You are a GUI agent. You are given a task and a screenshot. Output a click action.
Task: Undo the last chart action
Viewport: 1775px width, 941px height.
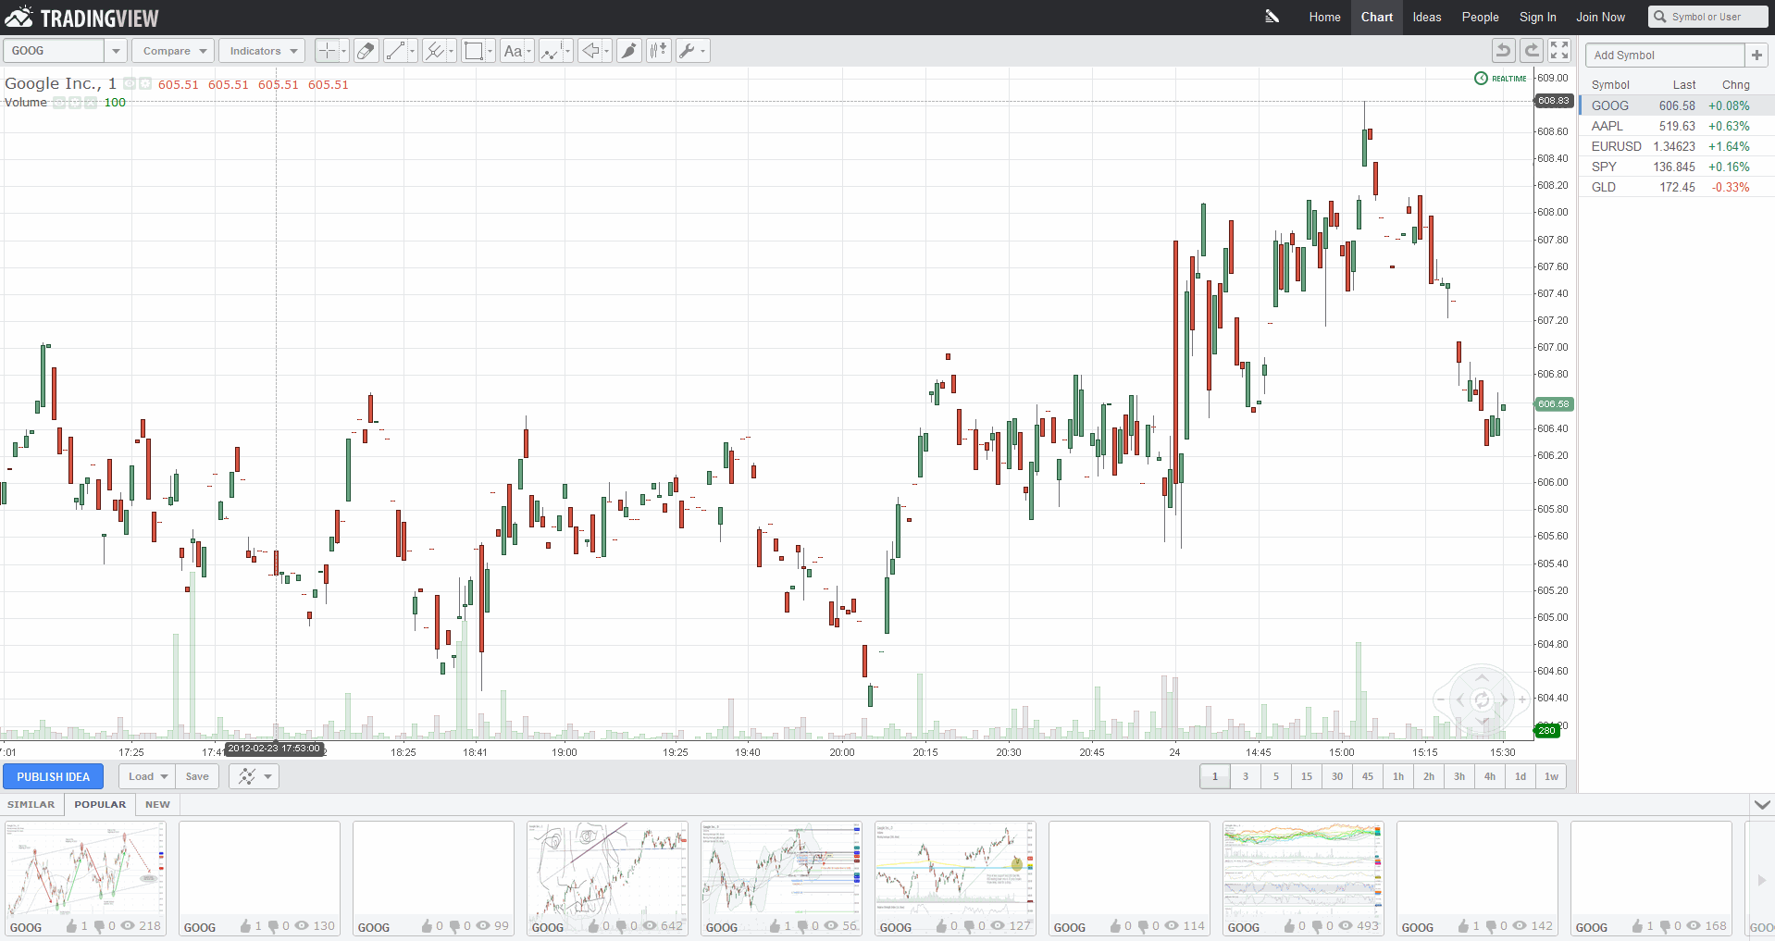(1504, 51)
